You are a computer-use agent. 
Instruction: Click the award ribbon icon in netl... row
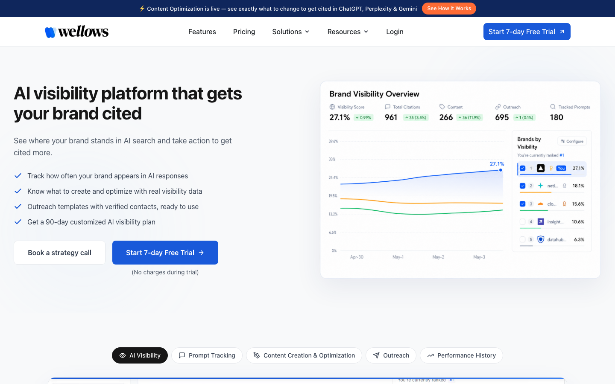565,186
